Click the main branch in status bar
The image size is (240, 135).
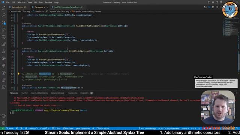pos(10,128)
